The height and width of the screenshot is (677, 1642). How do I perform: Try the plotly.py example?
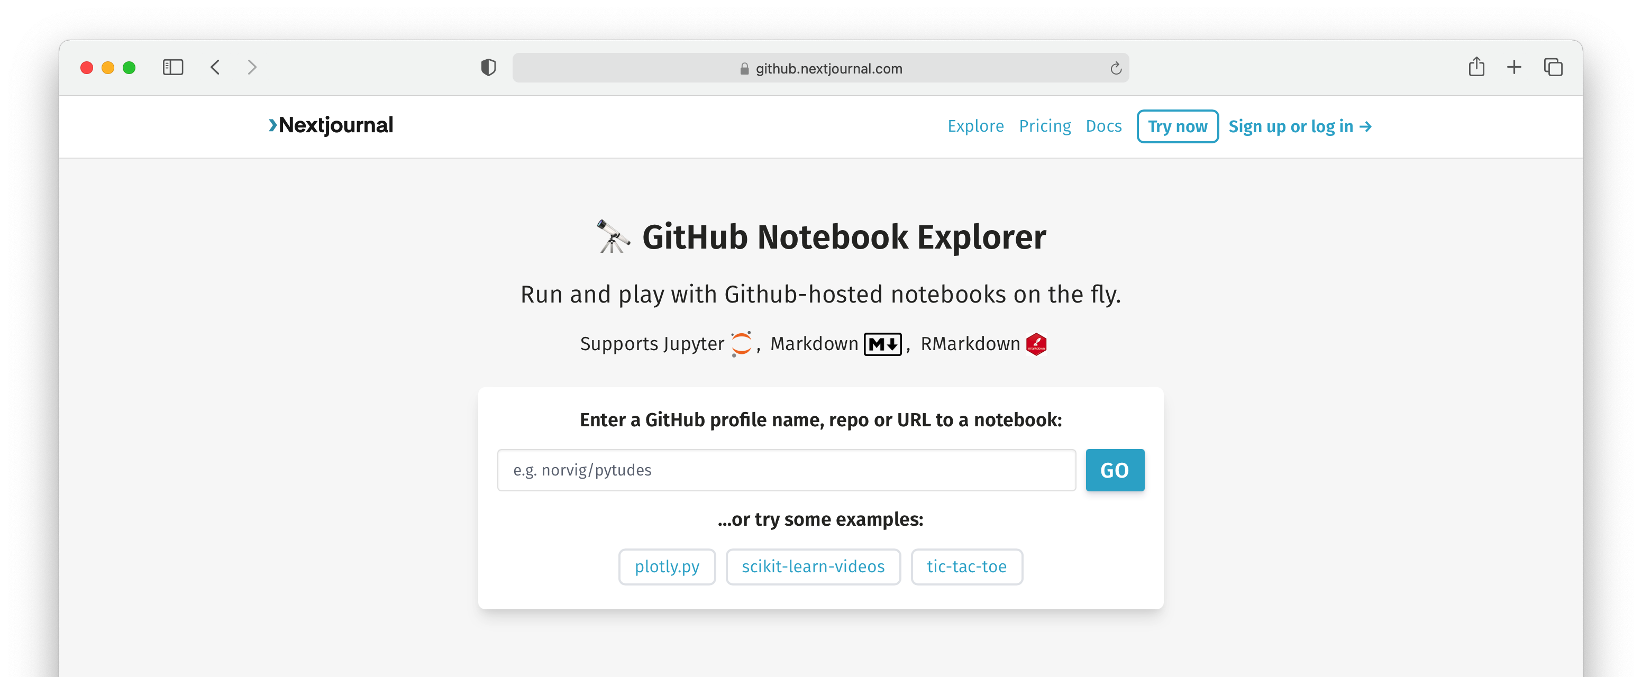tap(667, 566)
